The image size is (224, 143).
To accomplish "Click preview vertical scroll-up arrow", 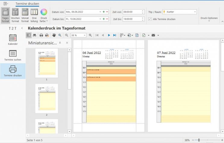I will [222, 41].
